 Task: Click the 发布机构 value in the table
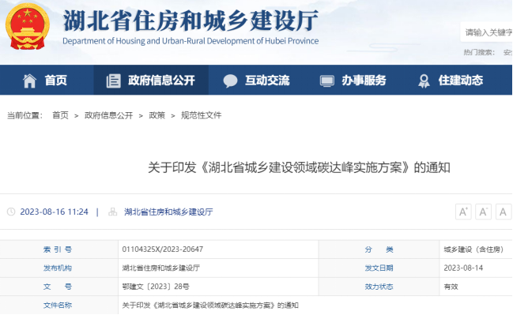[x=161, y=268]
